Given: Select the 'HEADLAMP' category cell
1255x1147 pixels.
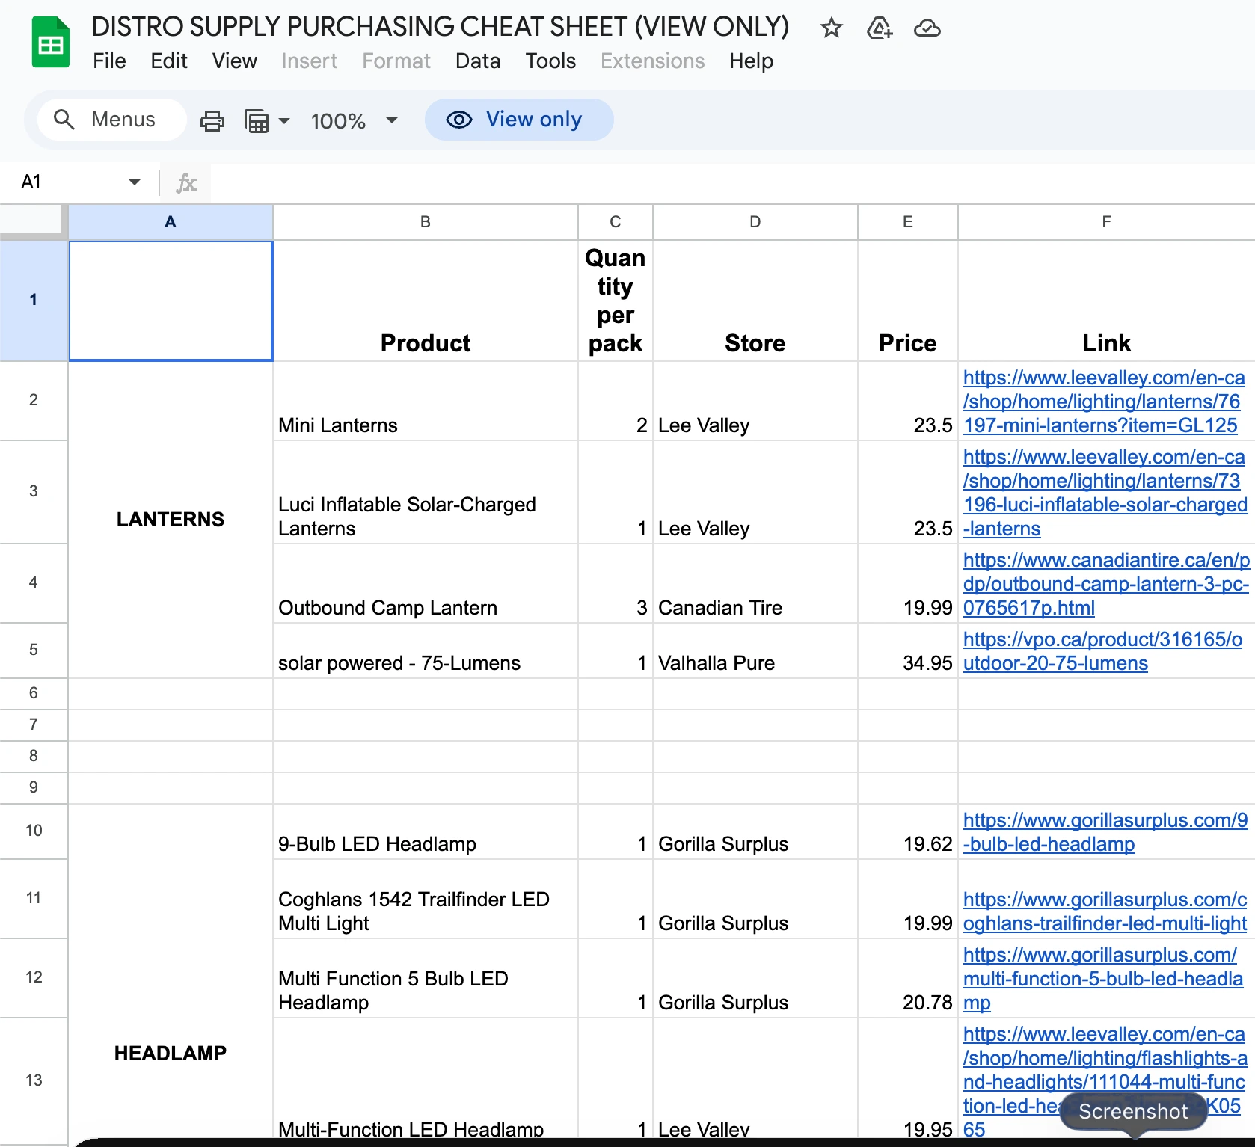Looking at the screenshot, I should coord(171,972).
